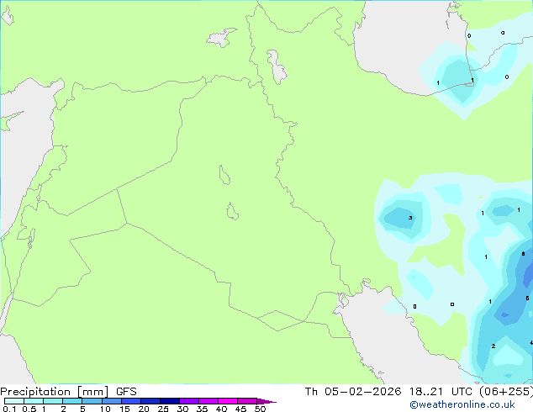Click the legend swatch between 0.1 and 0.5
The image size is (533, 412).
pyautogui.click(x=14, y=401)
